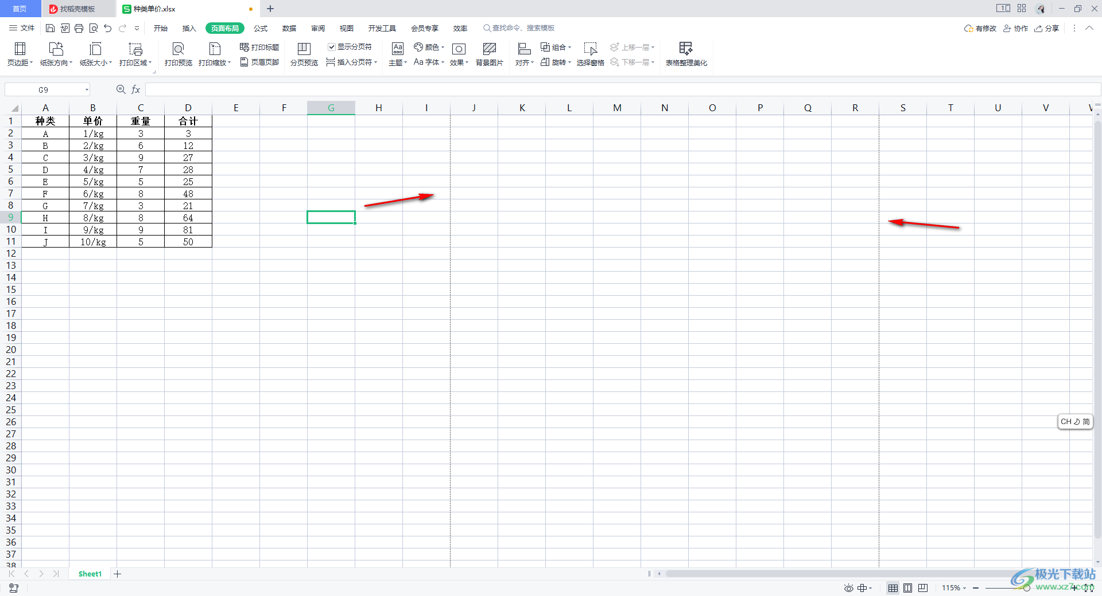Open the 对齐 align tool

click(x=525, y=54)
